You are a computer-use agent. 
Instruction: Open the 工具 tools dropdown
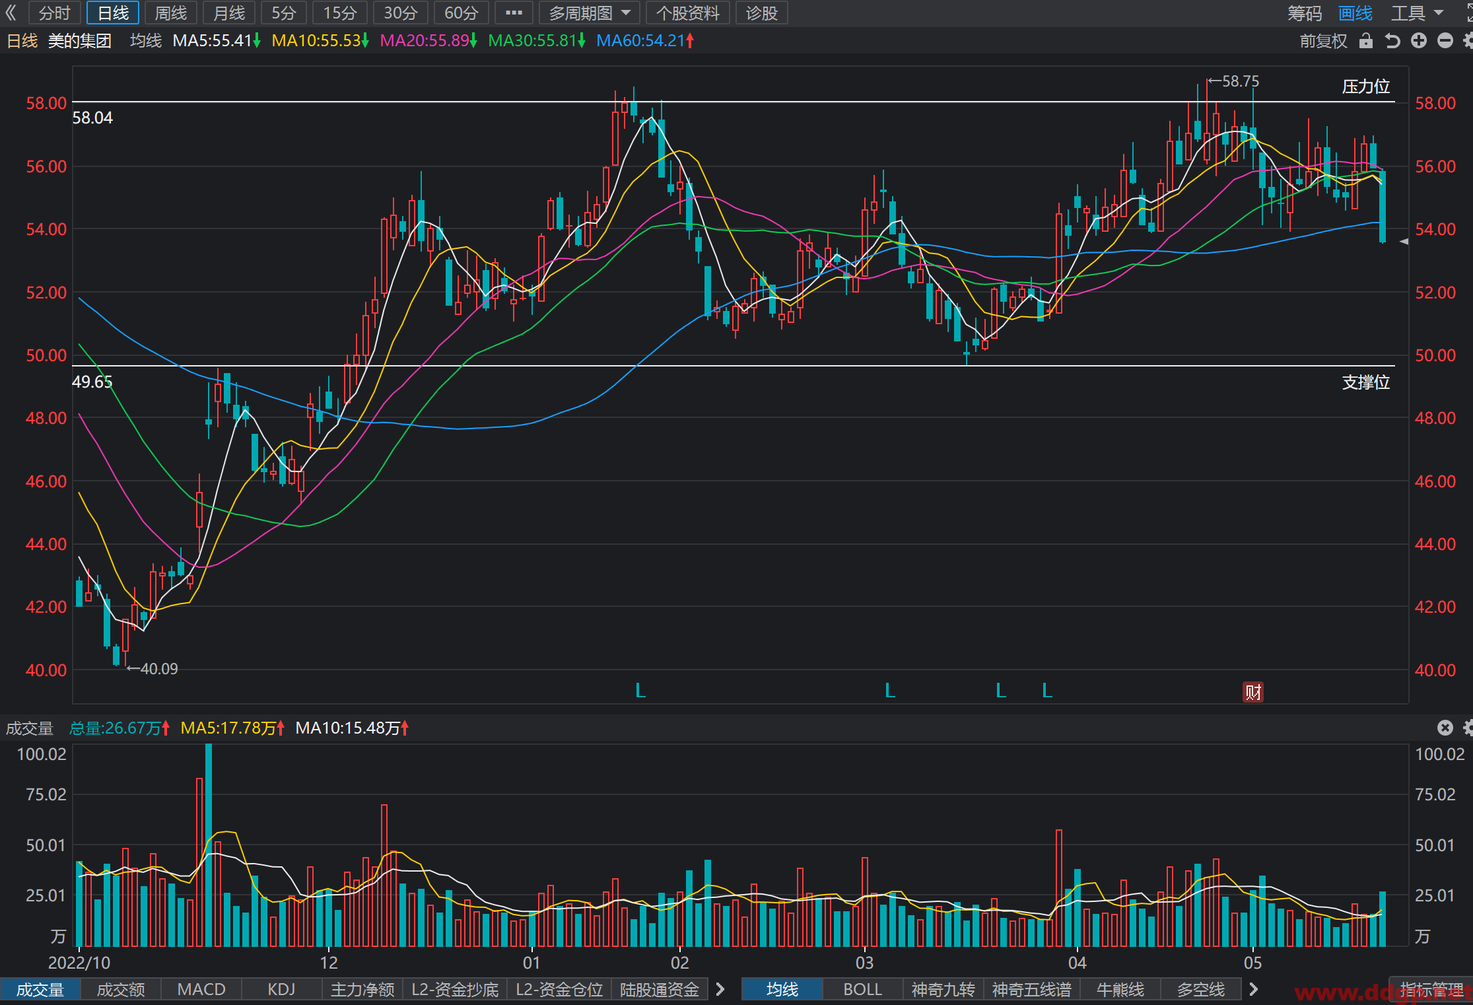point(1417,13)
